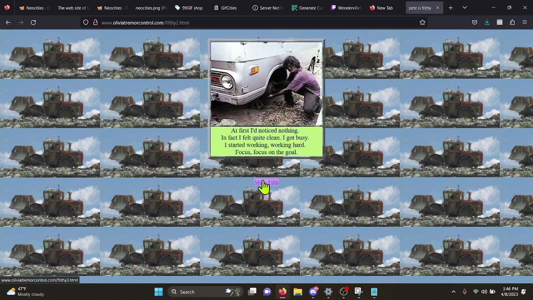The height and width of the screenshot is (300, 533).
Task: Open the extensions puzzle-piece menu
Action: 512,22
